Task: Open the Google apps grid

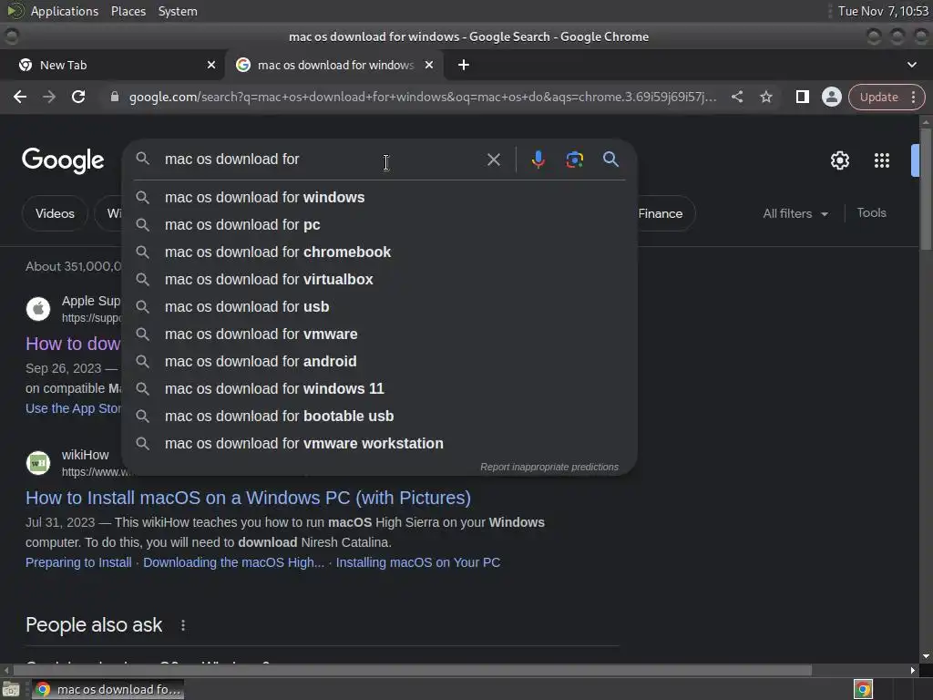Action: click(x=881, y=160)
